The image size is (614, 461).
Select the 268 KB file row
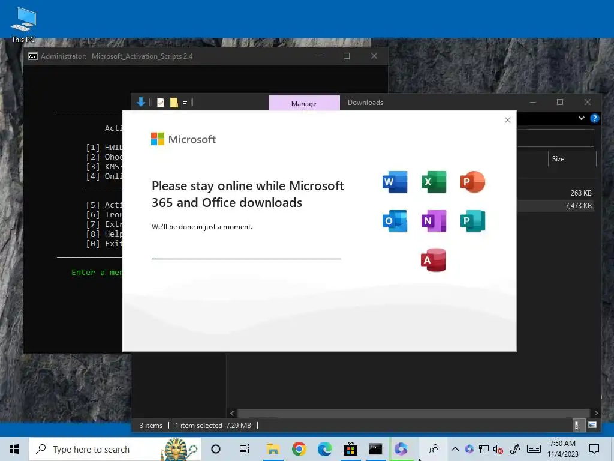point(555,193)
